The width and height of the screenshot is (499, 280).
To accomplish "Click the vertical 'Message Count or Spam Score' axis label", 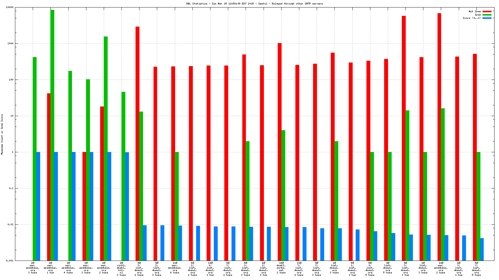I will tap(2, 134).
